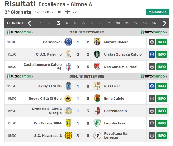Switch to giornata 4
Viewport: 173px width, 146px height.
(67, 23)
